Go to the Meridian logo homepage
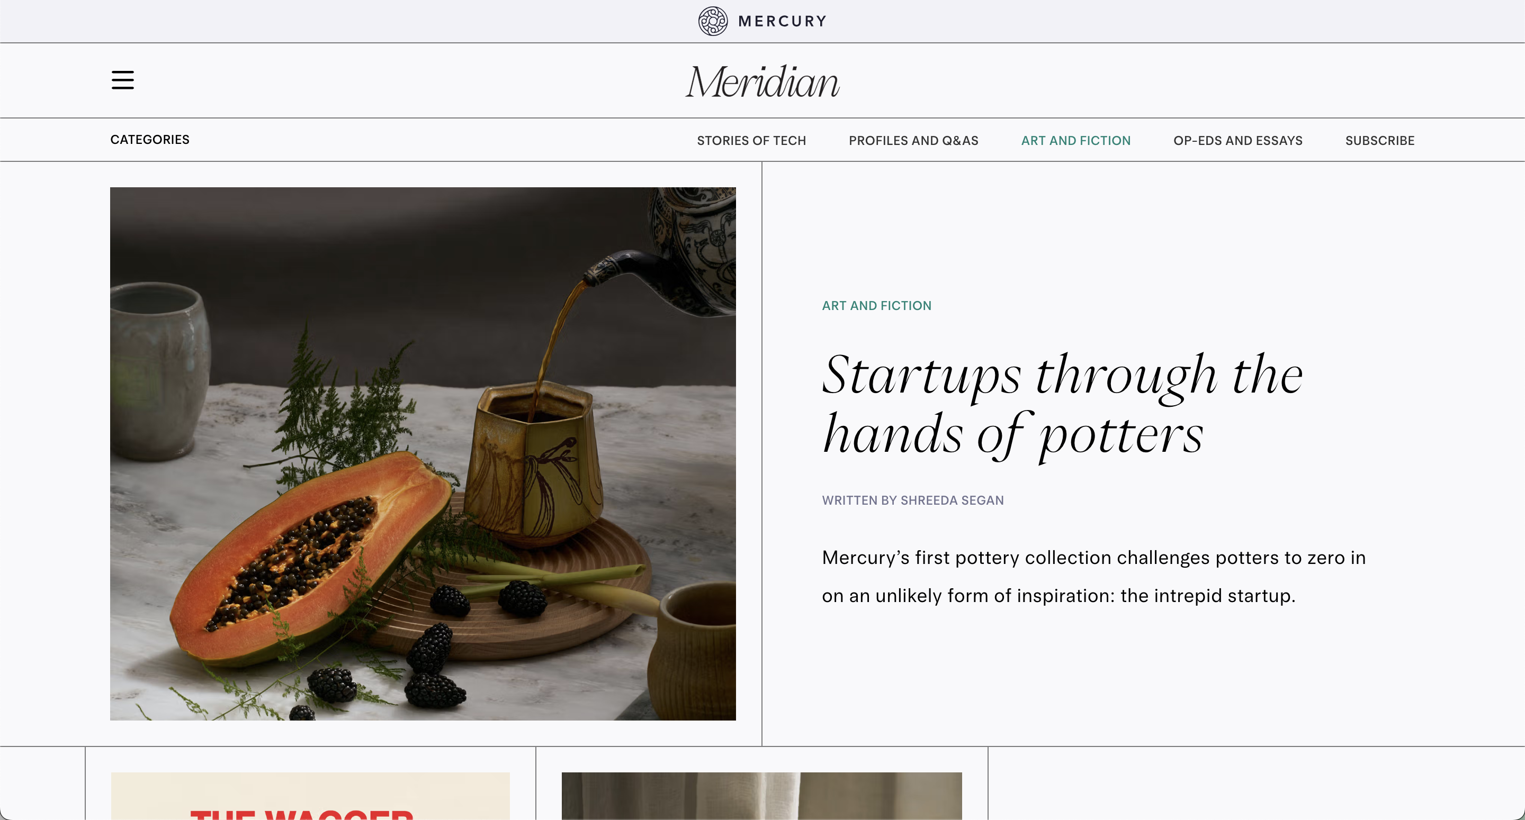 coord(762,81)
